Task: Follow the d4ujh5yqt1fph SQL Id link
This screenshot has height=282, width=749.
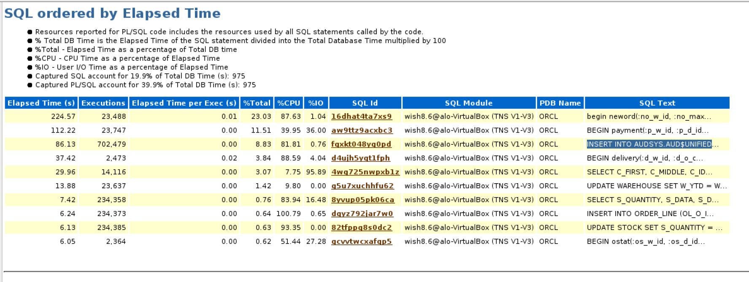Action: (x=360, y=158)
